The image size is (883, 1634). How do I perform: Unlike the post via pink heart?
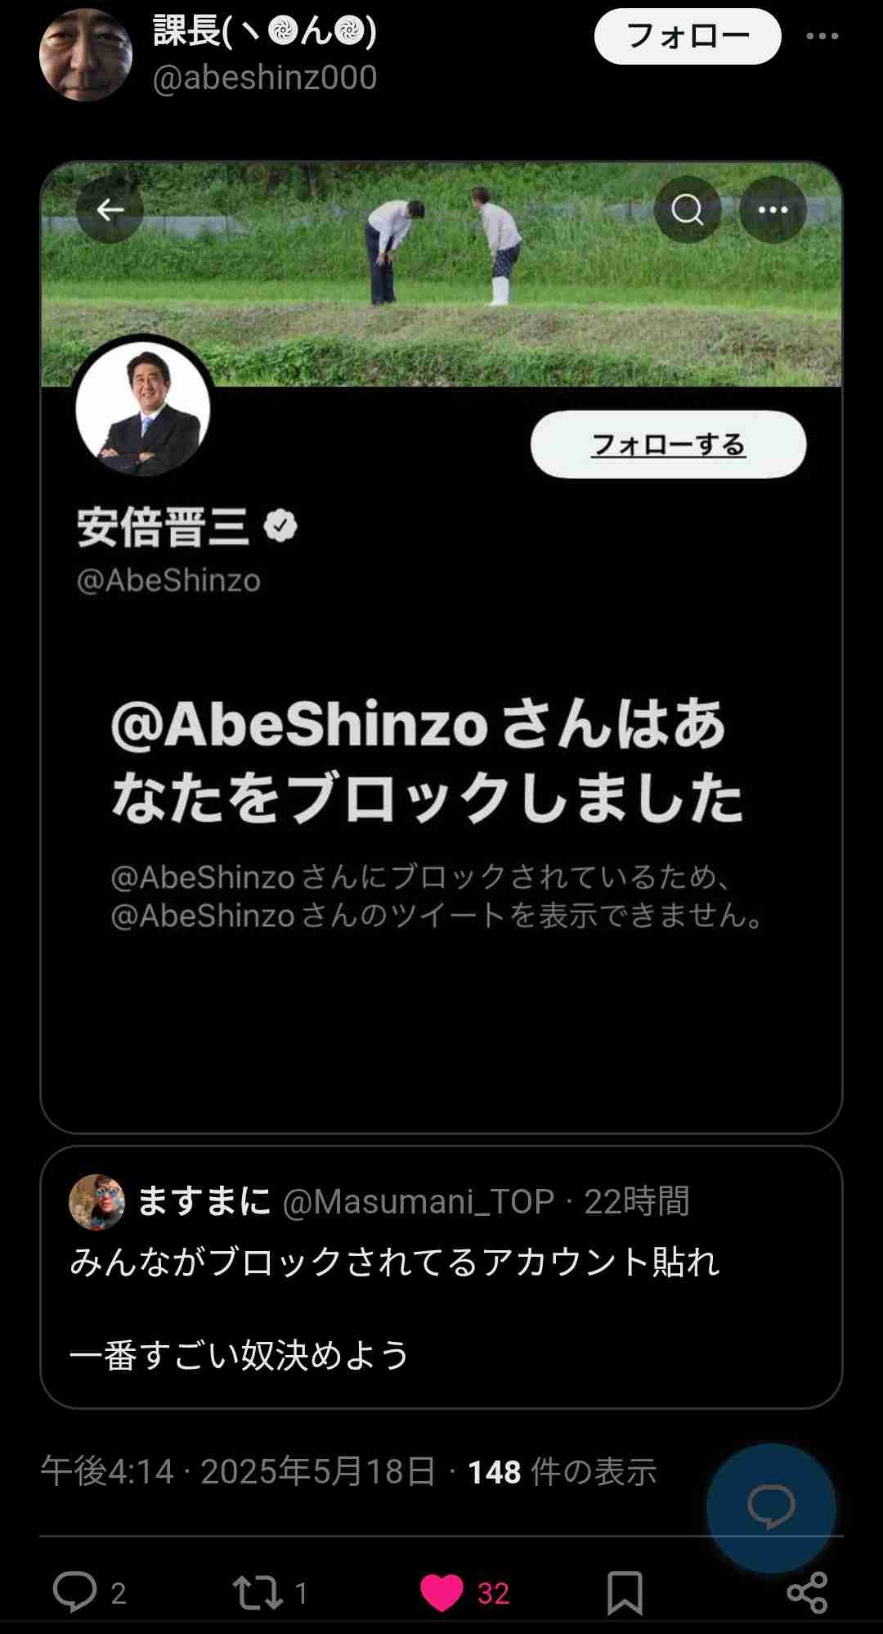(441, 1592)
